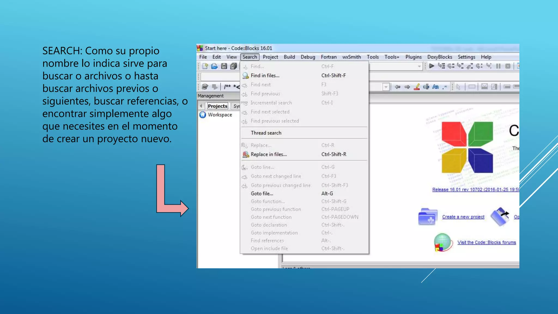Start debugging with the Debug/Continue arrow

point(432,66)
